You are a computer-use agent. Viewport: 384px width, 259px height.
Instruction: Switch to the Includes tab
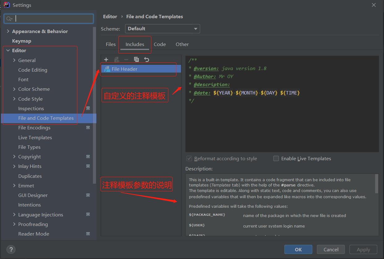(x=135, y=44)
